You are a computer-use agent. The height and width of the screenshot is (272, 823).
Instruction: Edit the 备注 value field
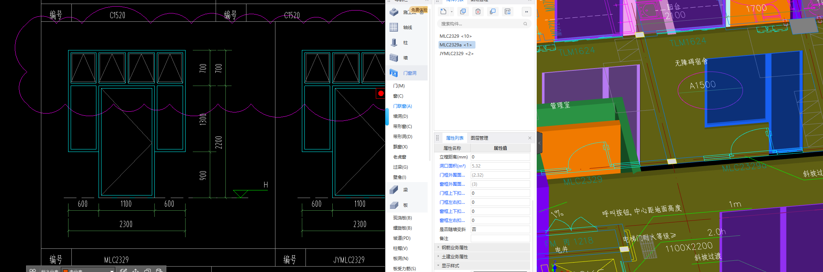[x=500, y=239]
